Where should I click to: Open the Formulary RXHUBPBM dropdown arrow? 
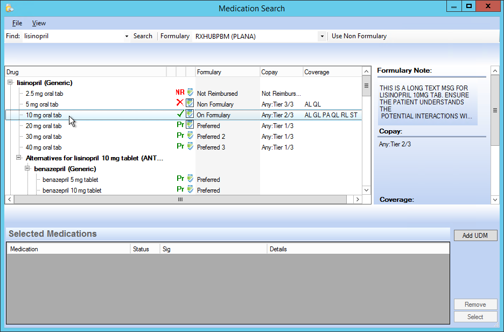(x=322, y=36)
